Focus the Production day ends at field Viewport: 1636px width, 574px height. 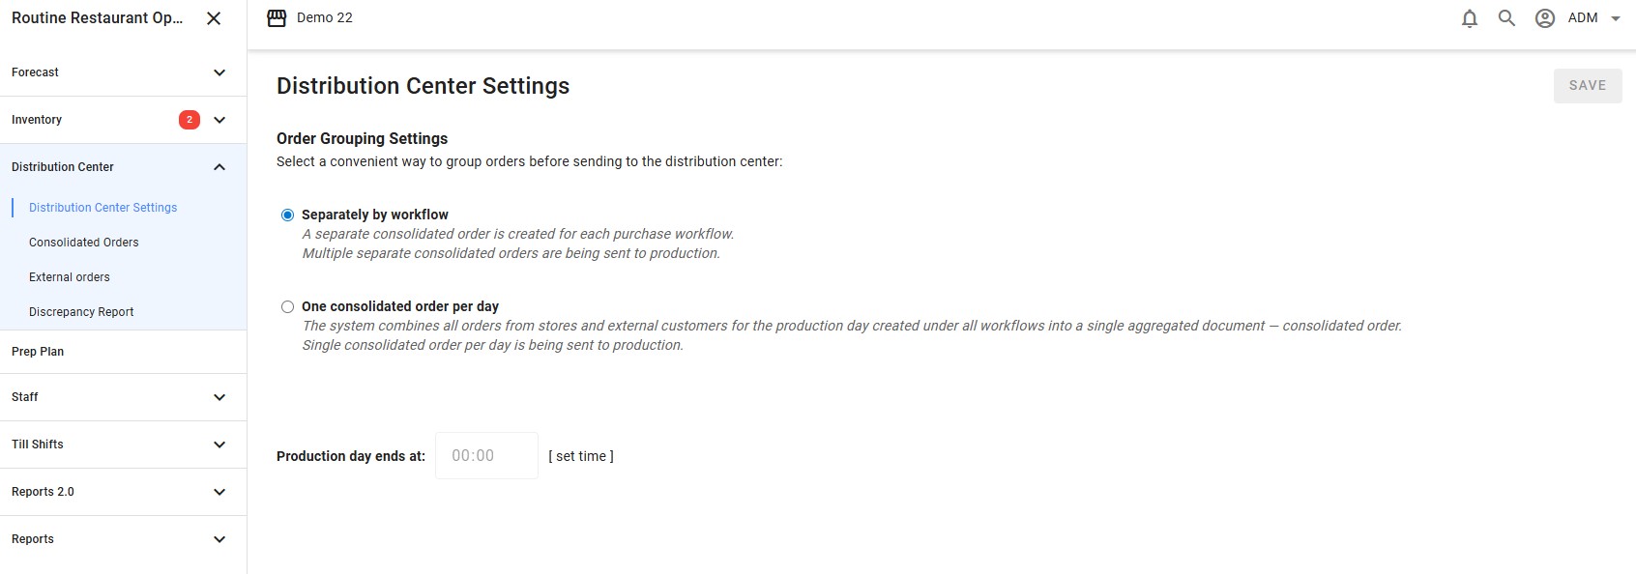click(486, 455)
